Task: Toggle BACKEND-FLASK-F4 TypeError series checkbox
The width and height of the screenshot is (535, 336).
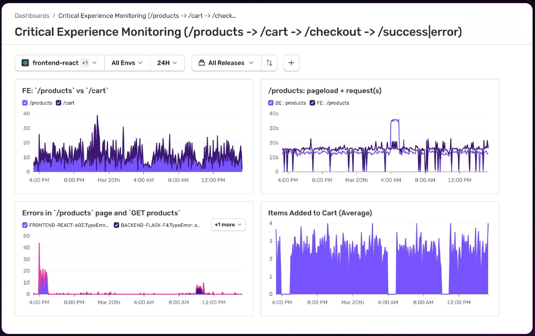Action: (116, 225)
